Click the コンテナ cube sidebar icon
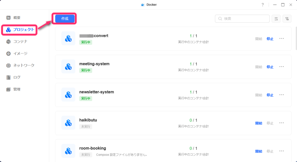This screenshot has width=297, height=162. point(8,42)
